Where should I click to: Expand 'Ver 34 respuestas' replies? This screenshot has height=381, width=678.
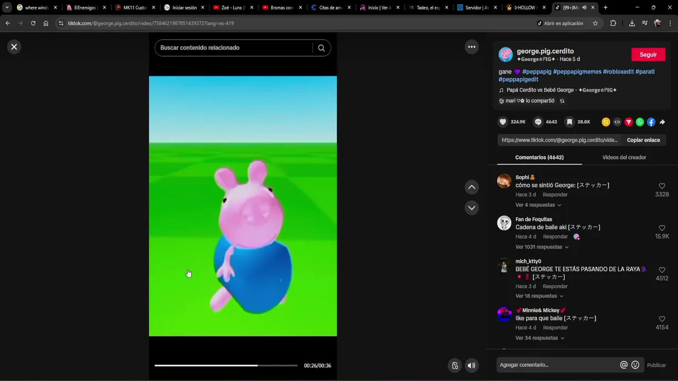pos(540,338)
